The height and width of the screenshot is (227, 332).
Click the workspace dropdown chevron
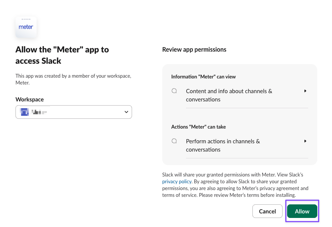coord(126,112)
